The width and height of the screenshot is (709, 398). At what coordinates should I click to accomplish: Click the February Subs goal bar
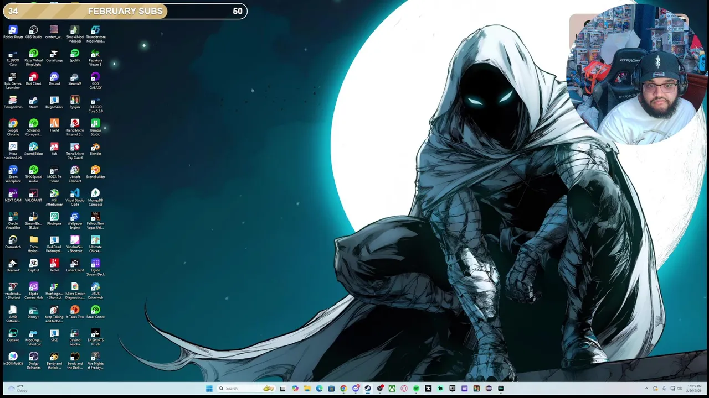pyautogui.click(x=125, y=11)
